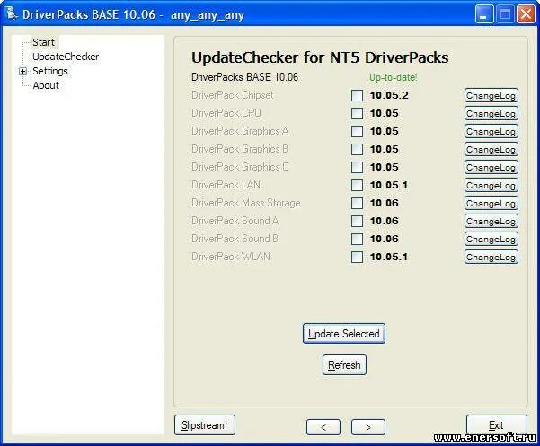Tick the DriverPack CPU checkbox
Viewport: 540px width, 446px height.
[357, 113]
